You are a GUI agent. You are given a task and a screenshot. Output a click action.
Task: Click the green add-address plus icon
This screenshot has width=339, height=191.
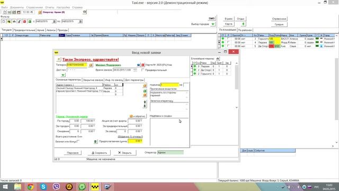click(145, 91)
